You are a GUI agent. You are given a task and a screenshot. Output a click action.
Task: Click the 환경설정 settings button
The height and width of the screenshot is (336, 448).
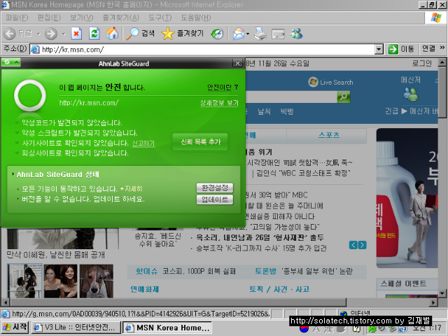215,188
